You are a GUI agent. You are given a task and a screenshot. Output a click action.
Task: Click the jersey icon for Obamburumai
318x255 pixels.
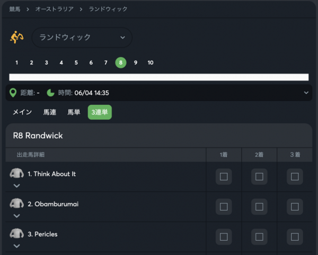click(x=16, y=203)
